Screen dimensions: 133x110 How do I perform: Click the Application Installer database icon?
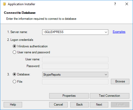point(4,4)
